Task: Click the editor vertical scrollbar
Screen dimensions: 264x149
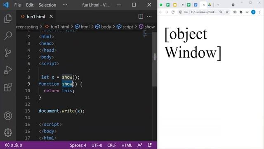Action: pos(155,59)
